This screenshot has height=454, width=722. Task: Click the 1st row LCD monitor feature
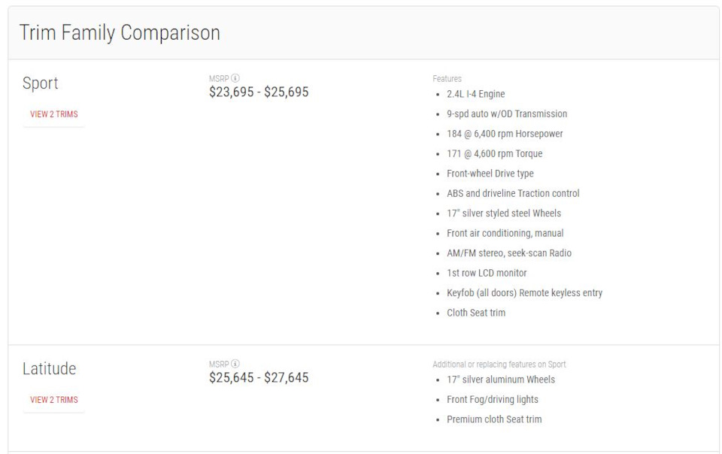(x=487, y=273)
